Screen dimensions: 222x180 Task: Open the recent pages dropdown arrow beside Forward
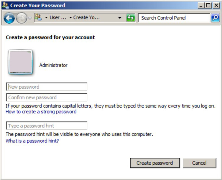point(30,18)
